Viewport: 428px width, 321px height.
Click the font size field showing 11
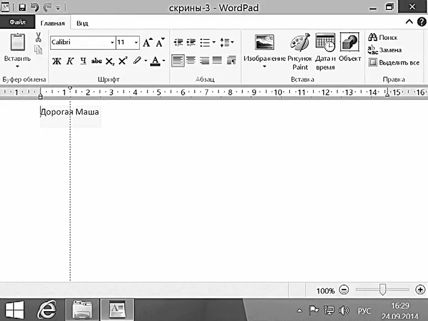pyautogui.click(x=125, y=43)
